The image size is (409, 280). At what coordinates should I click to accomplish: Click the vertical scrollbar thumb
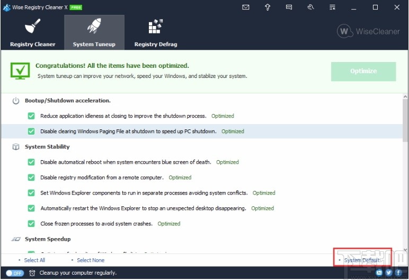405,121
